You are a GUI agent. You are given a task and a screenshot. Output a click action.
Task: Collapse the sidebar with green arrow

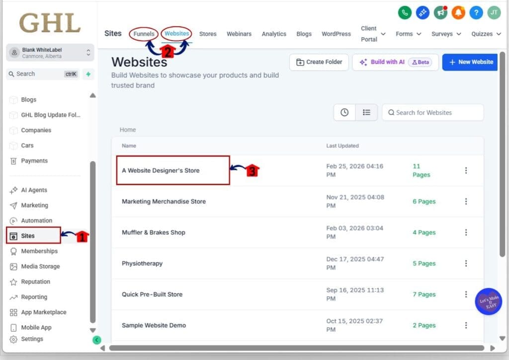(97, 340)
